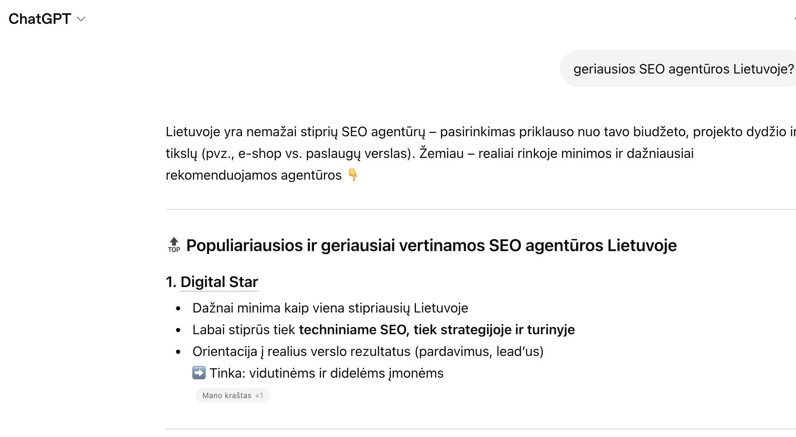This screenshot has width=796, height=437.
Task: Open the Digital Star link
Action: click(x=219, y=282)
